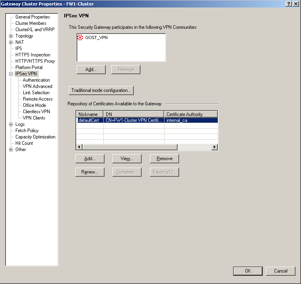Click the internal_ca authority cell

(191, 121)
